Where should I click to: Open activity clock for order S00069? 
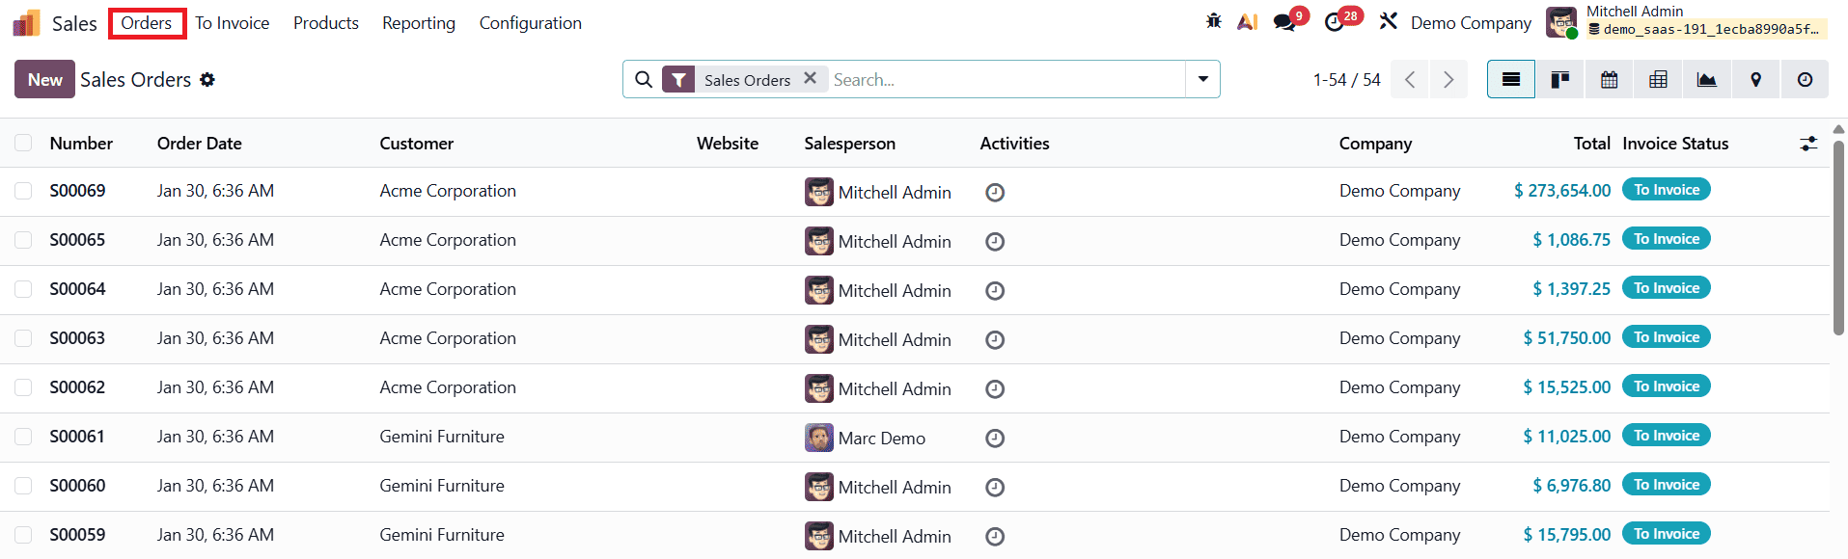pos(995,193)
